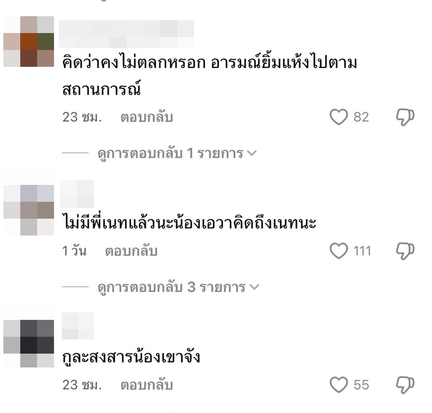Image resolution: width=432 pixels, height=413 pixels.
Task: Open the third commenter's avatar
Action: [29, 343]
